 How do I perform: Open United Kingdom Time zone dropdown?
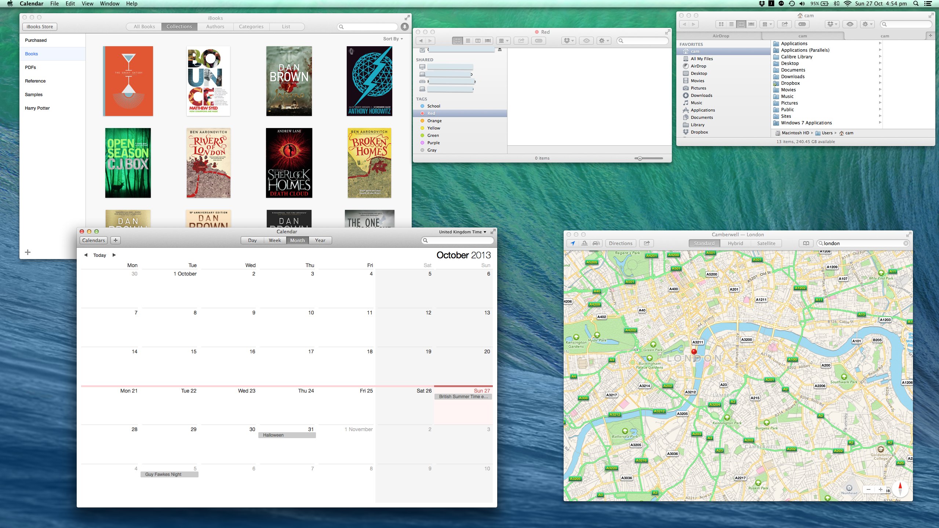[462, 232]
